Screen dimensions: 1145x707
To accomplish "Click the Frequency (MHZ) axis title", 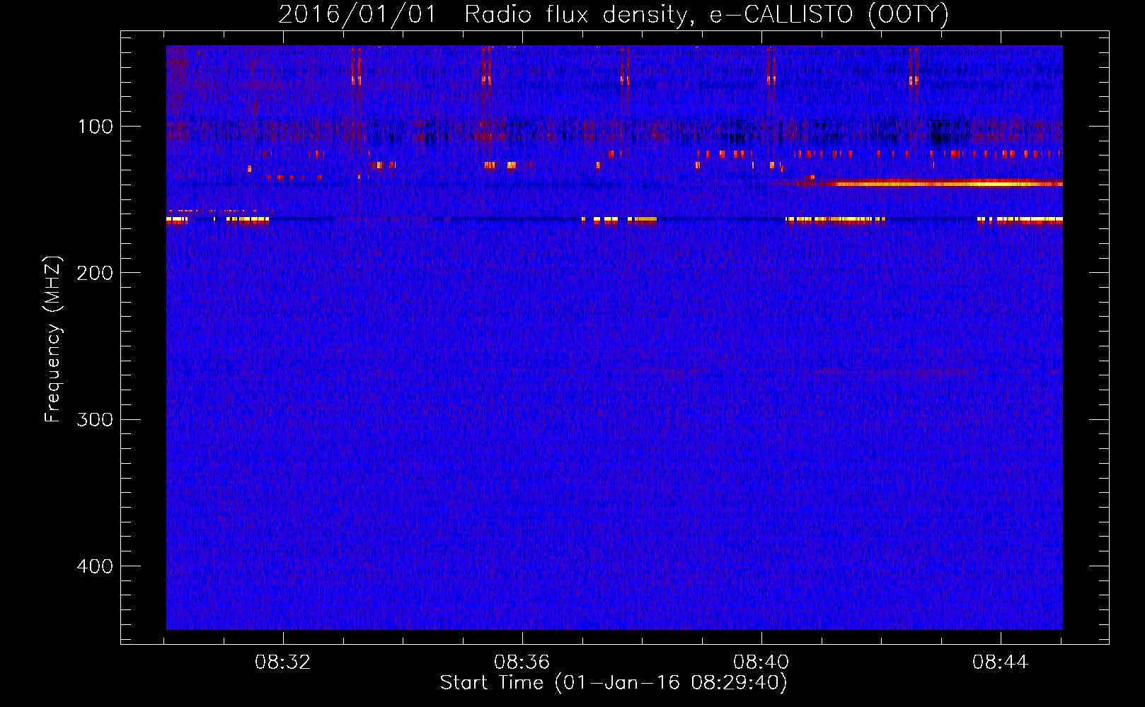I will click(x=53, y=339).
